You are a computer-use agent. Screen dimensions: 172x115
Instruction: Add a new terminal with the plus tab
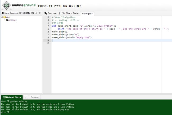click(26, 97)
